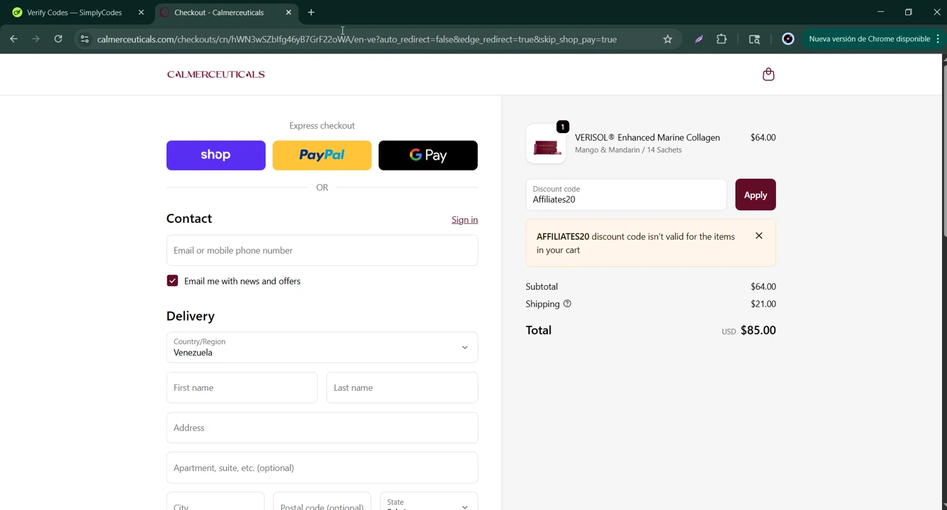Open shipping info help icon
Screen dimensions: 947x510
pos(567,304)
